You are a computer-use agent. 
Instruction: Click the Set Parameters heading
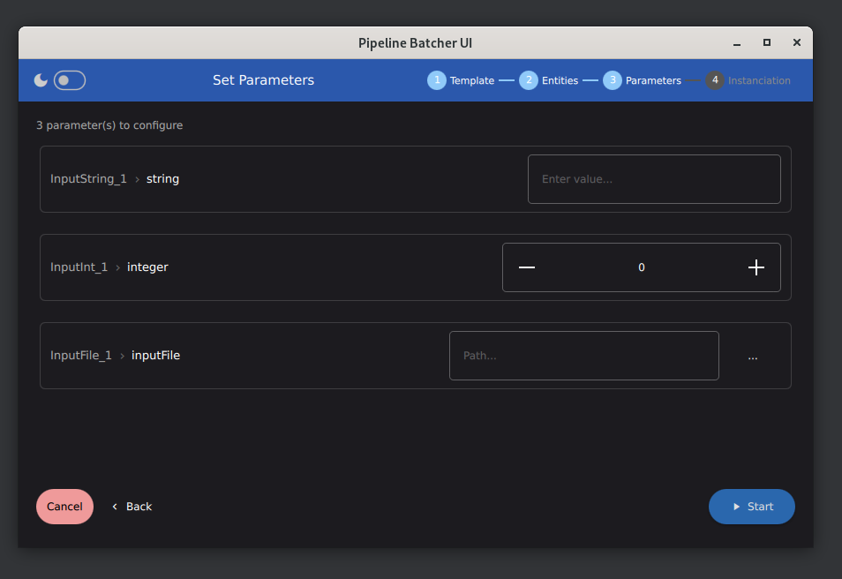click(263, 80)
